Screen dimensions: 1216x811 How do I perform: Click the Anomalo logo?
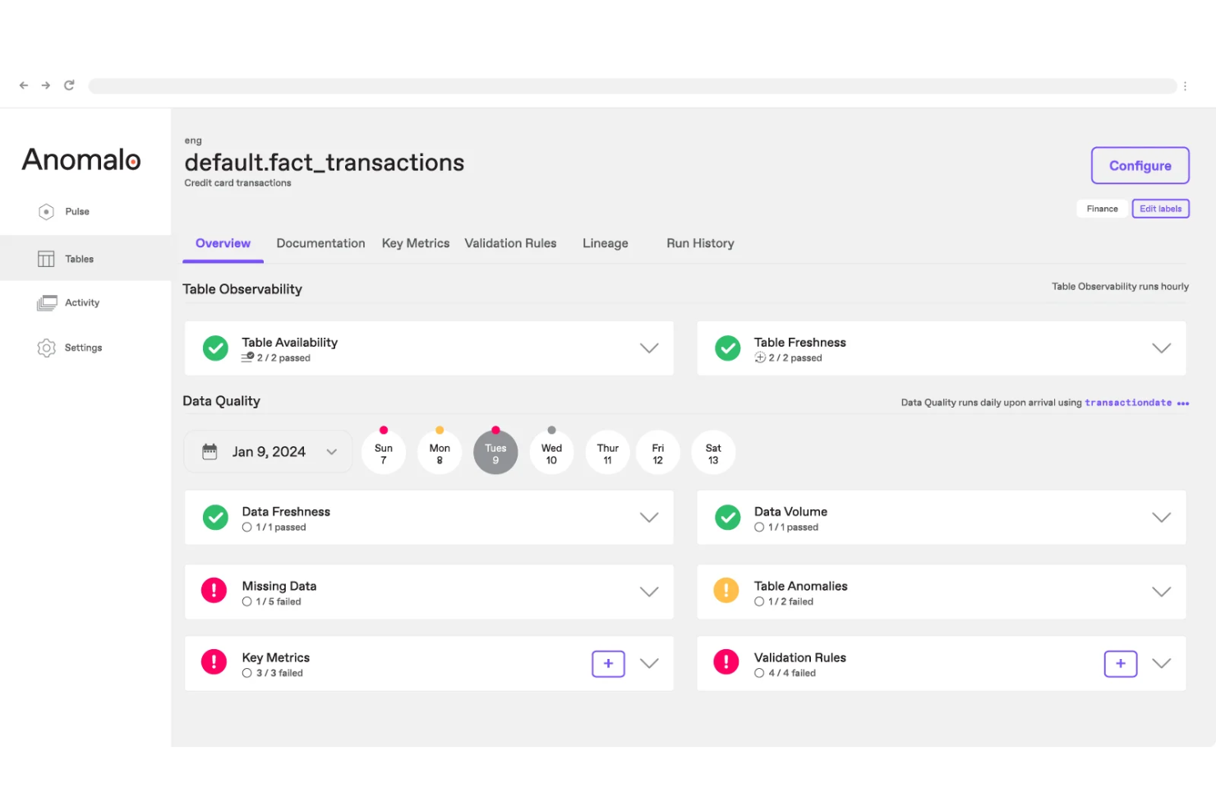click(x=81, y=159)
